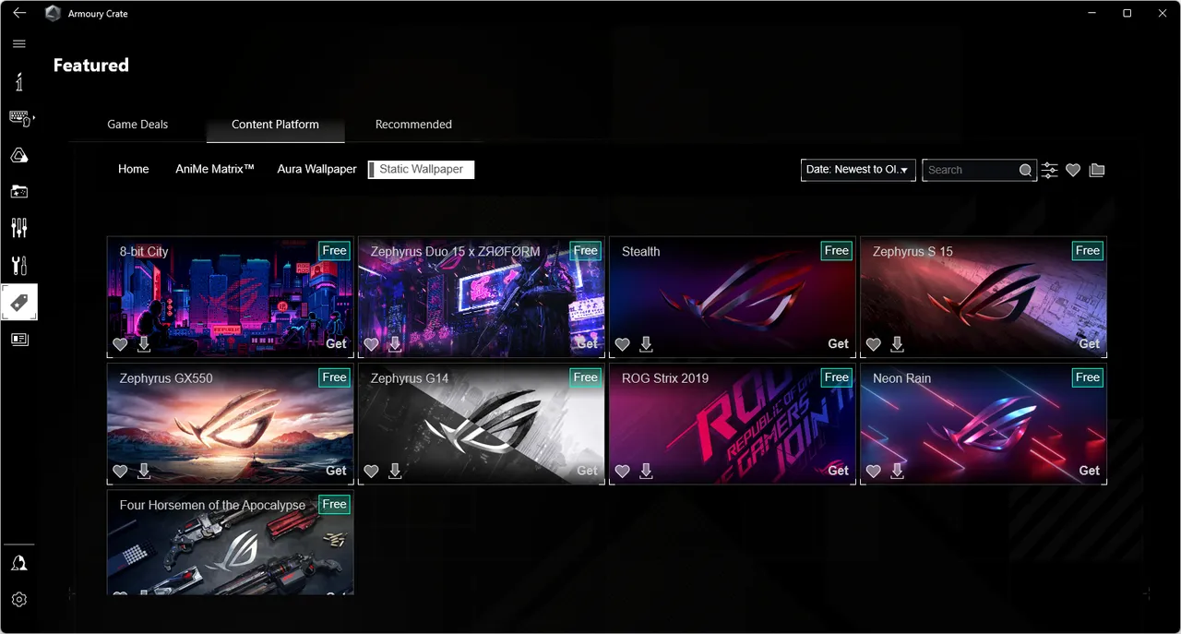Click the magnifier icon in search box
The image size is (1181, 634).
click(x=1025, y=170)
